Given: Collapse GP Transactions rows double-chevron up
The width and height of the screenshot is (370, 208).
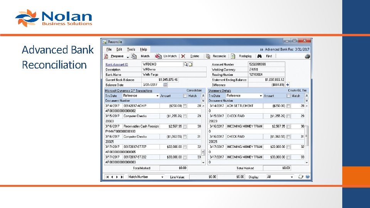Looking at the screenshot, I should (203, 96).
